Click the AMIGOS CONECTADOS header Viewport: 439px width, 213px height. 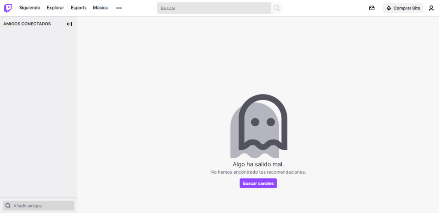(x=27, y=24)
